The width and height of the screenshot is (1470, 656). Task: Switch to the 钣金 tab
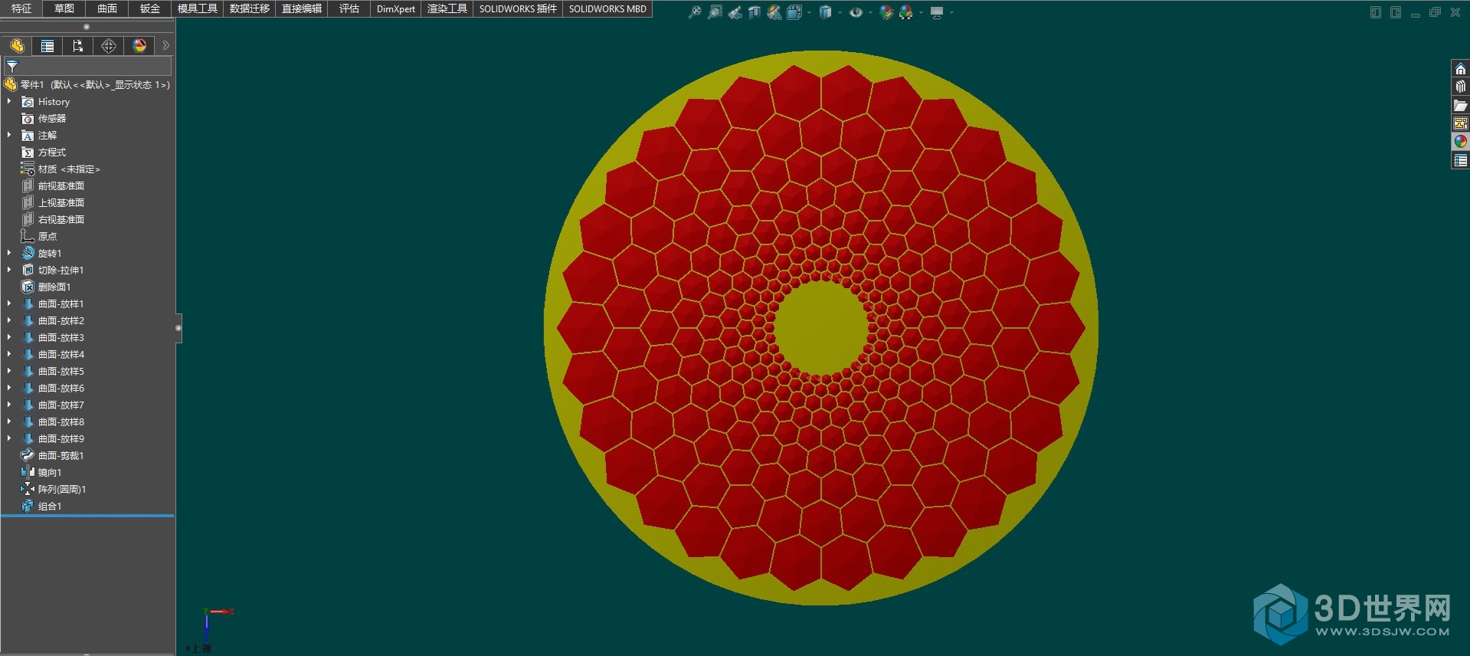[150, 8]
